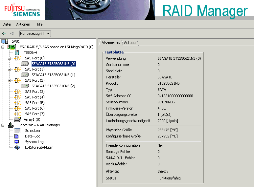Screen dimensions: 254x187
Task: Click the back navigation arrow
Action: [x=4, y=33]
